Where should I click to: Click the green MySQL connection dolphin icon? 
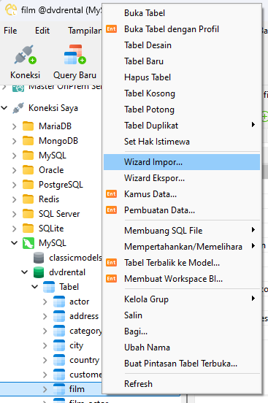click(28, 243)
